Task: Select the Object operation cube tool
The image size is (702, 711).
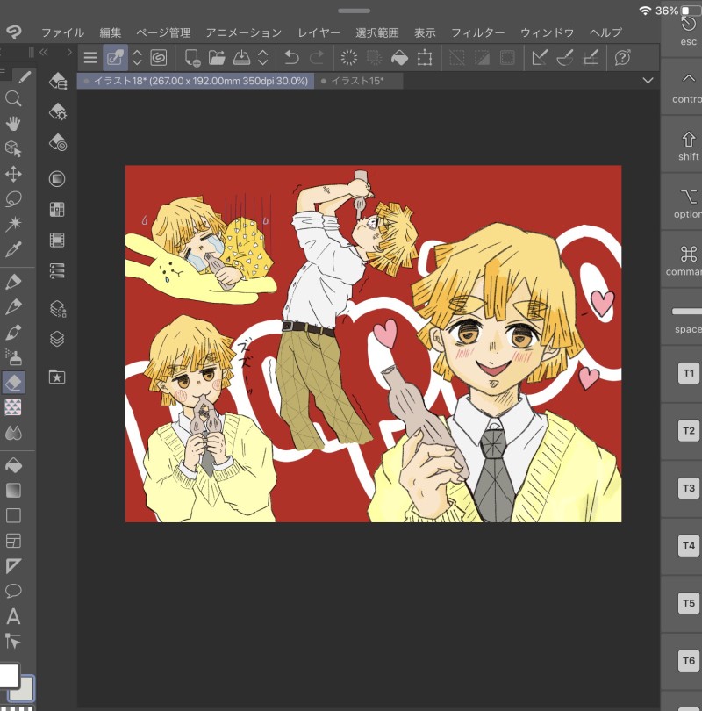Action: pyautogui.click(x=13, y=148)
